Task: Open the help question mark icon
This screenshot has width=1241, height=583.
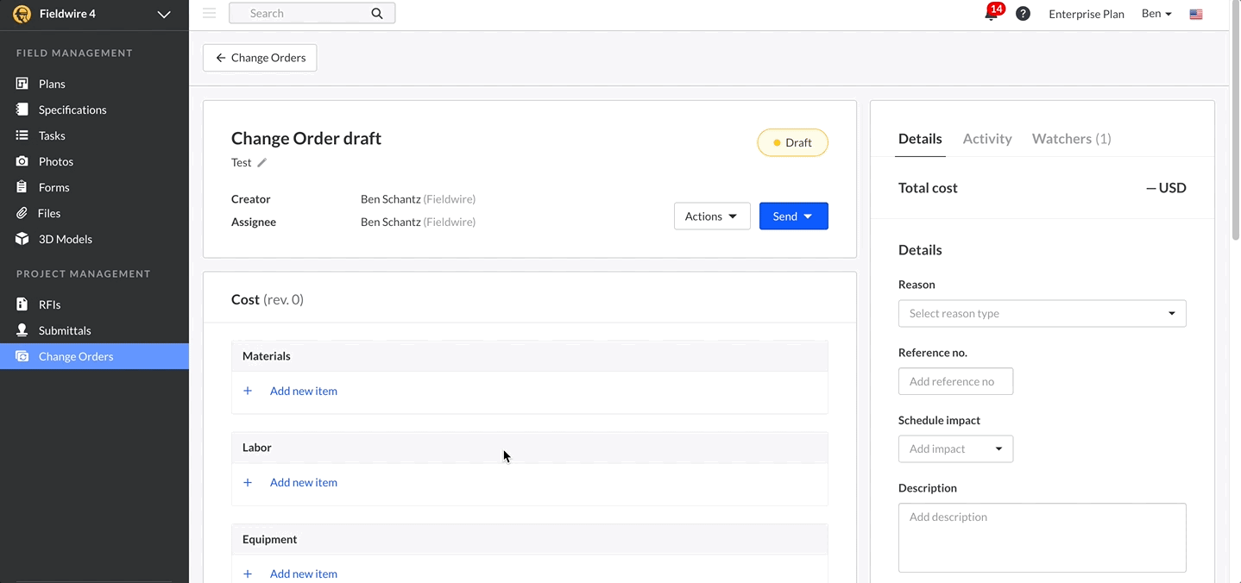Action: point(1023,14)
